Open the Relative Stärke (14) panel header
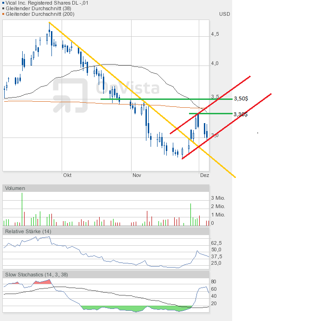316x321 pixels. coord(28,231)
